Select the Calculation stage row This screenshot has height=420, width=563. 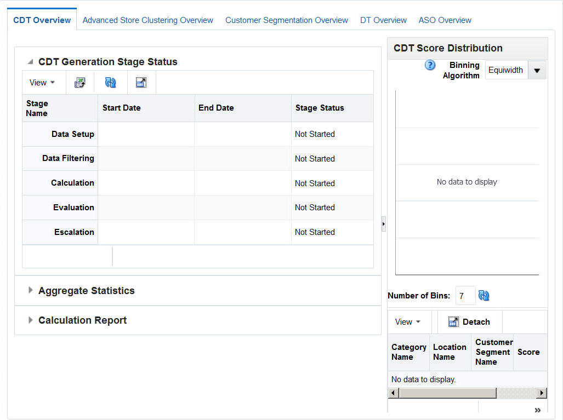pos(198,183)
